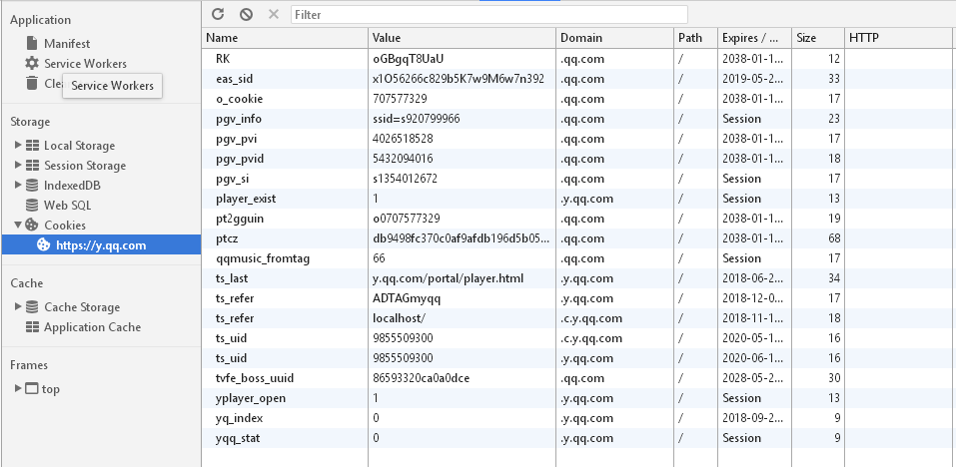Focus the cookie Filter field

tap(488, 15)
